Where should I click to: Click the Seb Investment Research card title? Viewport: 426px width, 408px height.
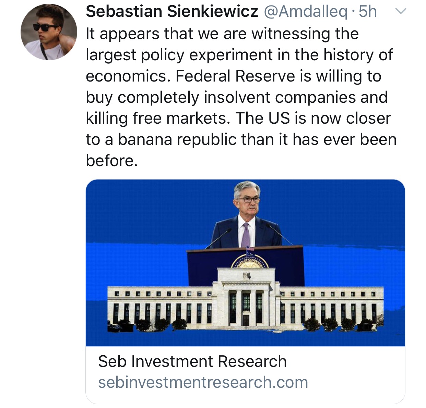tap(192, 361)
